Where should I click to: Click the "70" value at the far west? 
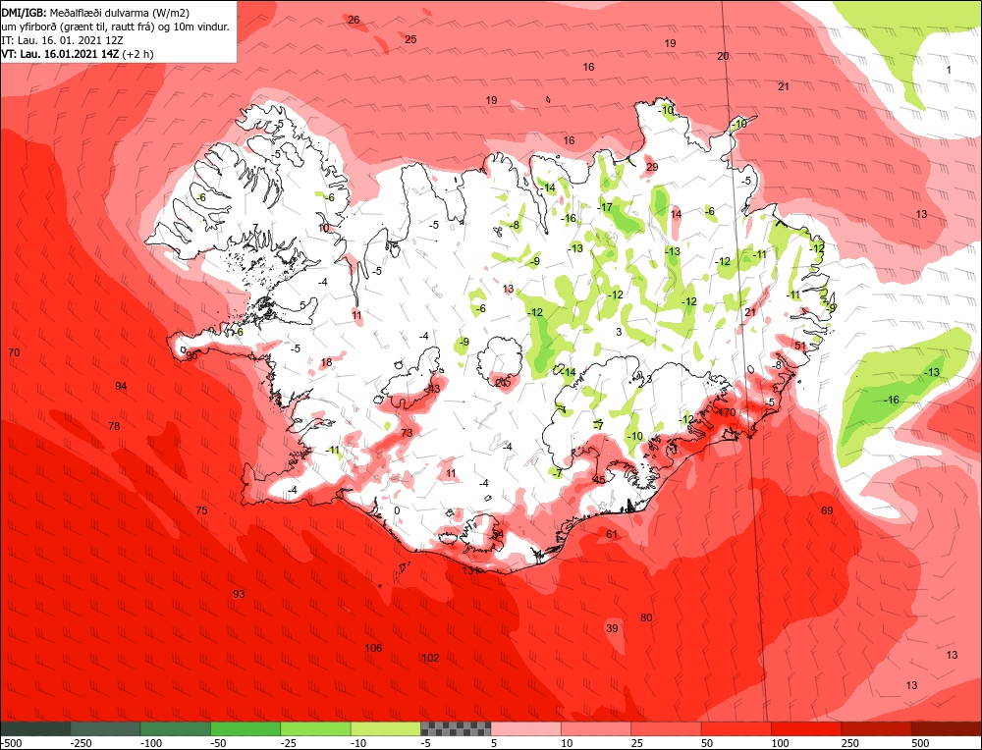click(x=14, y=352)
